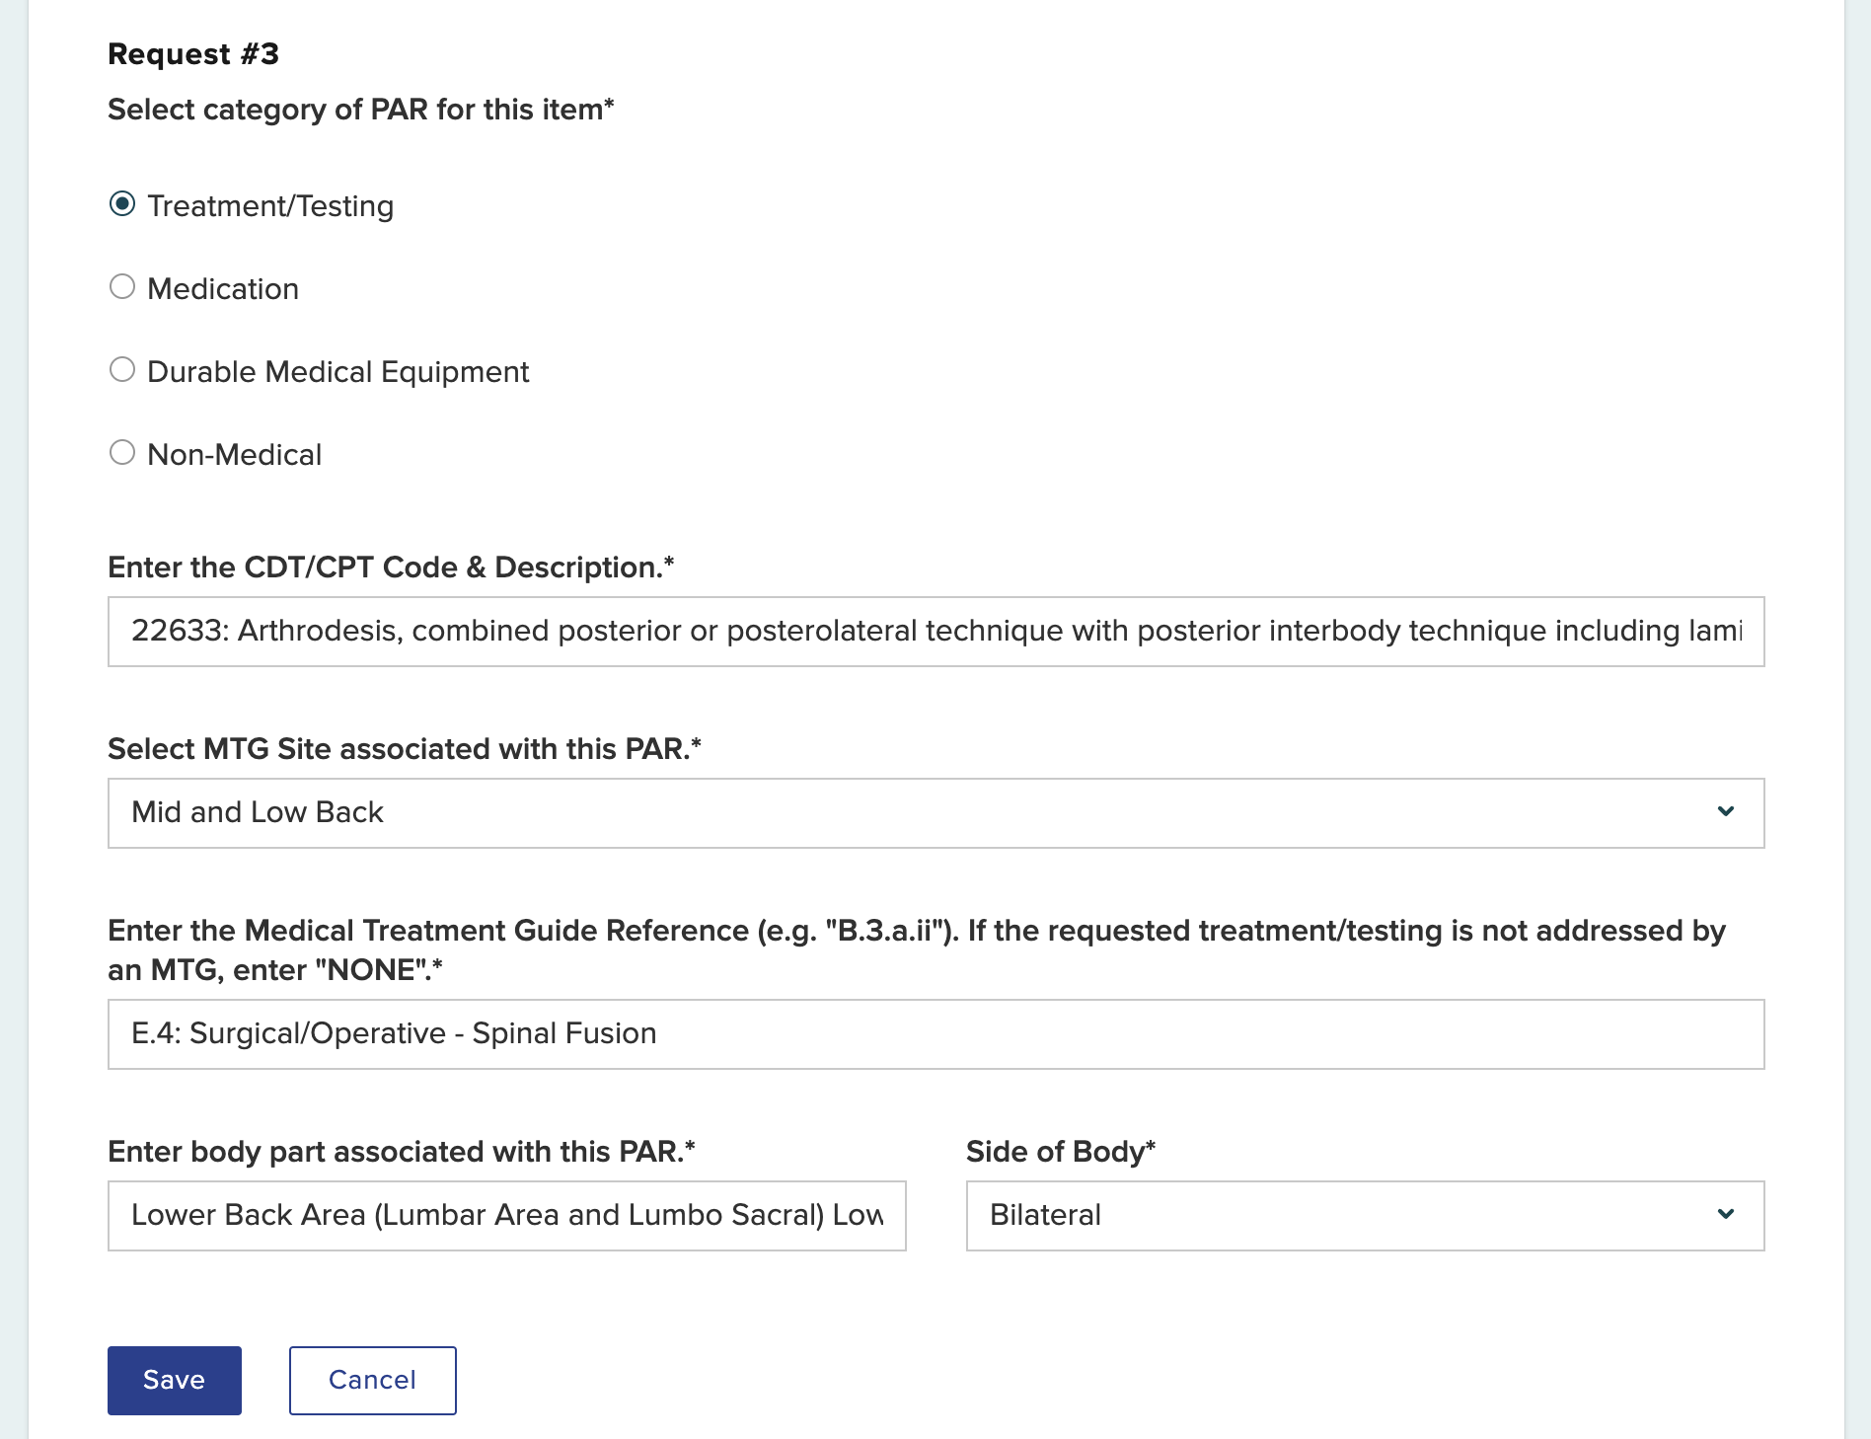
Task: Click the 'Side of Body' label
Action: [x=1060, y=1152]
